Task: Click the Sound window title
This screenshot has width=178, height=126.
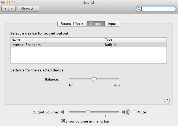Action: tap(88, 2)
